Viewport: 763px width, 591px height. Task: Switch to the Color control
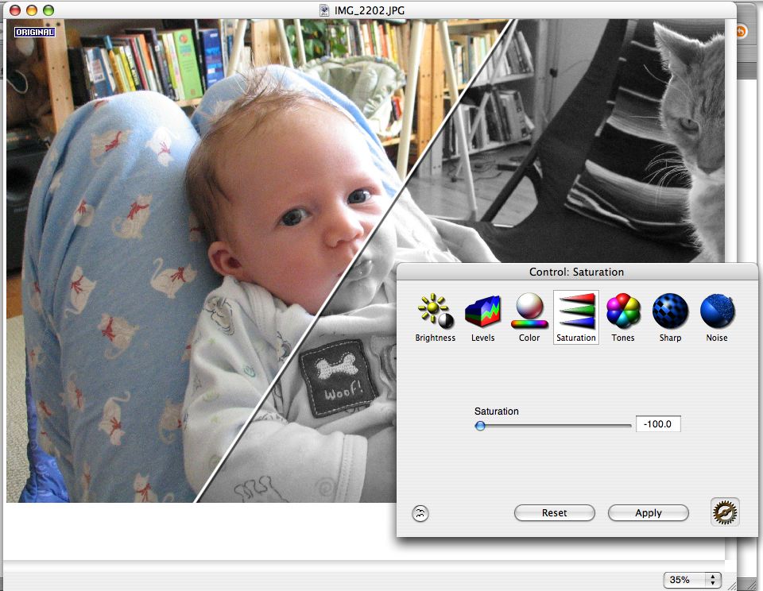(x=529, y=318)
